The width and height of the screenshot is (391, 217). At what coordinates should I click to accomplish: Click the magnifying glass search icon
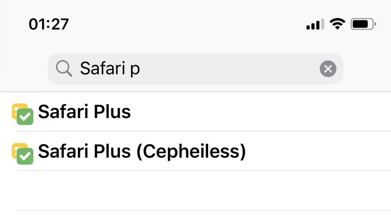(64, 68)
